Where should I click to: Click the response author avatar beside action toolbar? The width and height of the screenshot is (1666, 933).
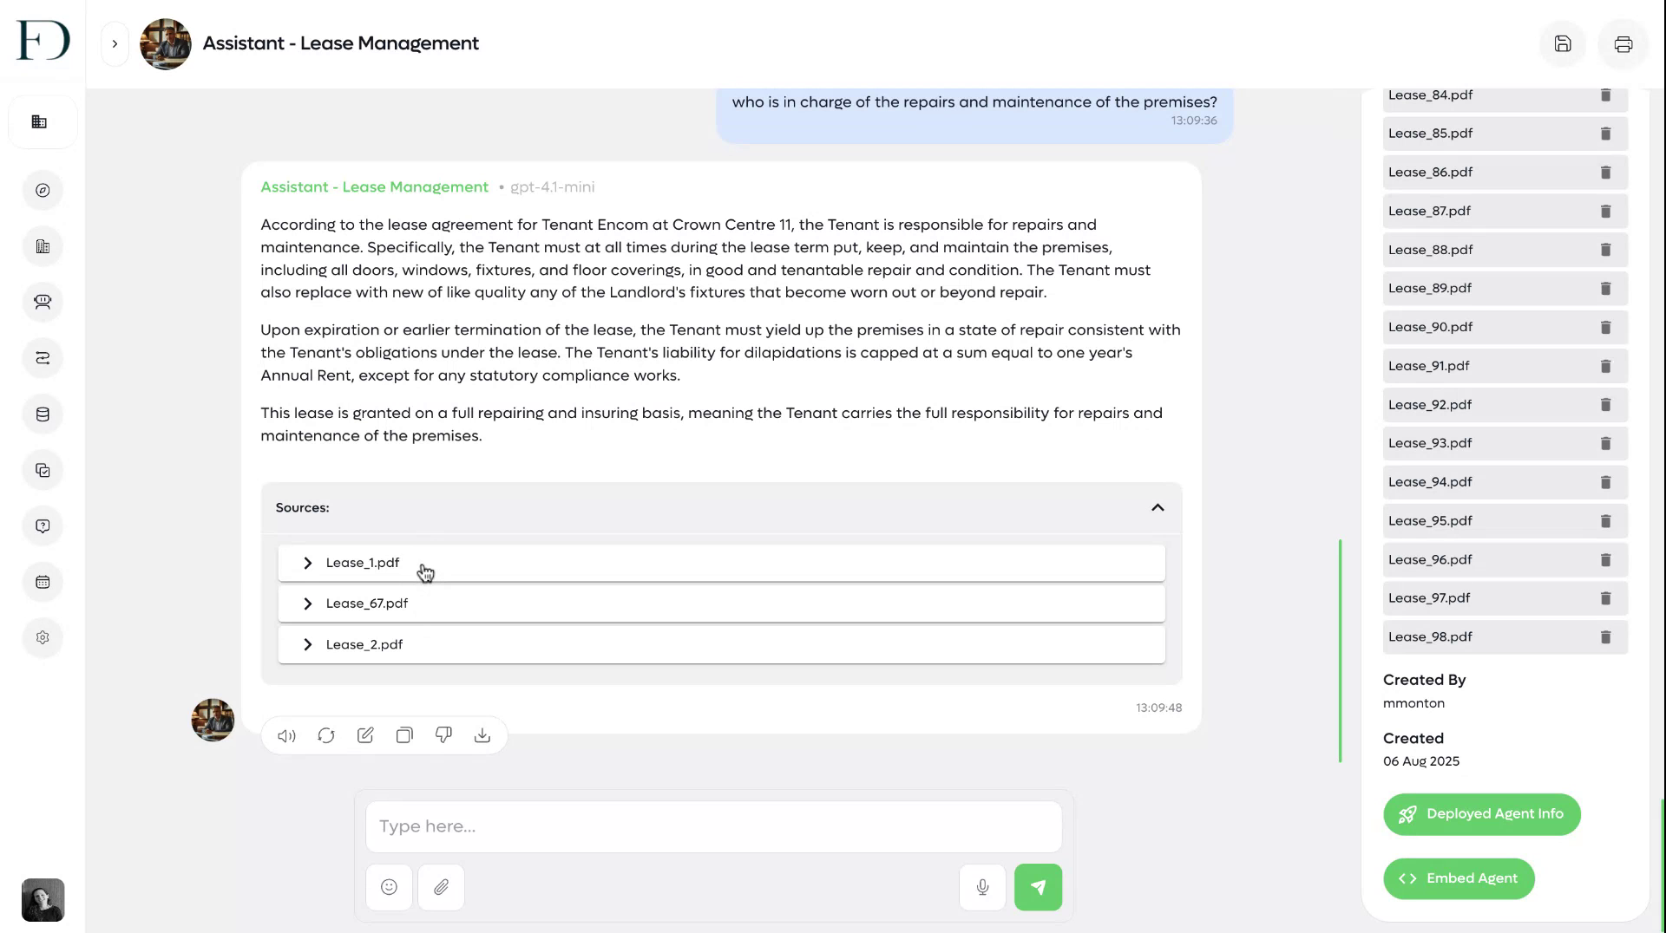pyautogui.click(x=213, y=721)
